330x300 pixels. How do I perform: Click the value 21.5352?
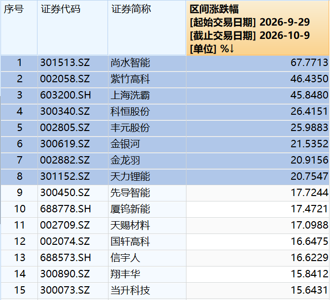[x=309, y=144]
